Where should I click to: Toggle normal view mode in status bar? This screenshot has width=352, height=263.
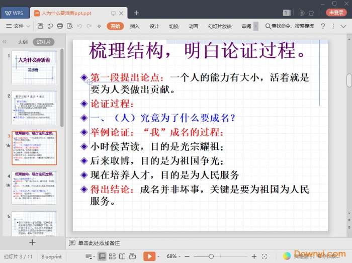coord(102,256)
